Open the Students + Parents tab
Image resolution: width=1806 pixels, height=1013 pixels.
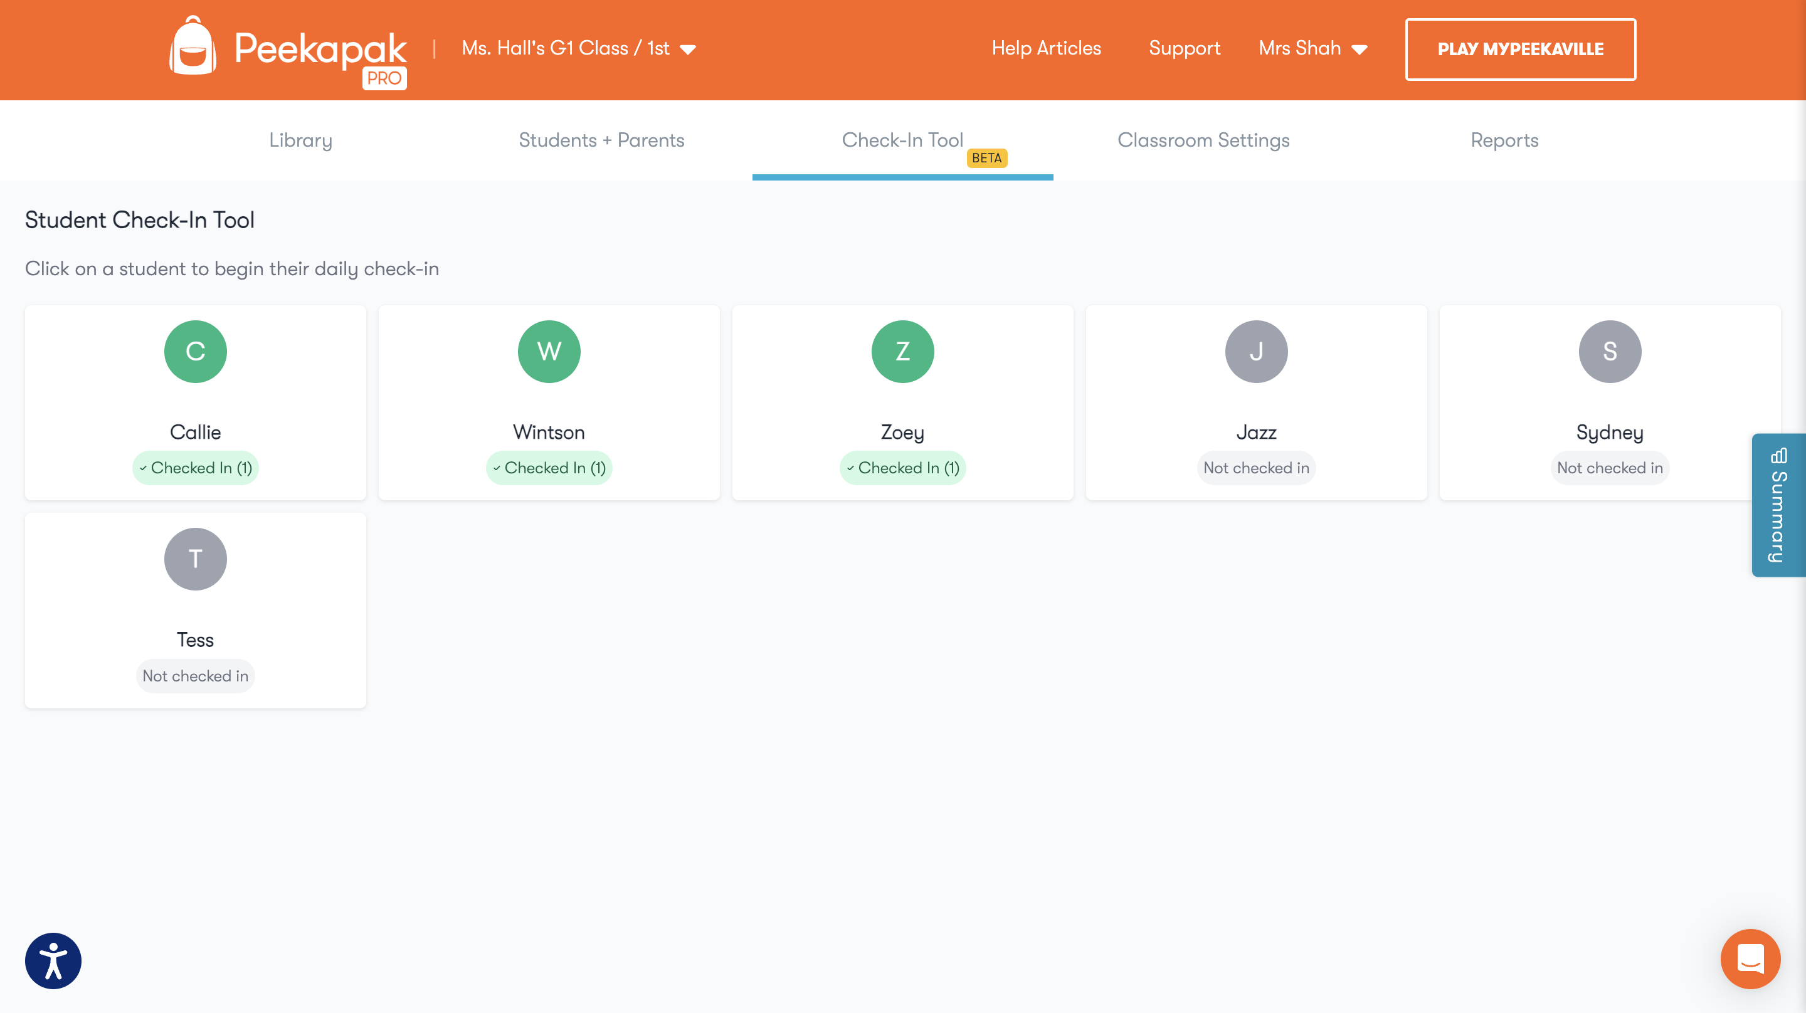coord(601,140)
